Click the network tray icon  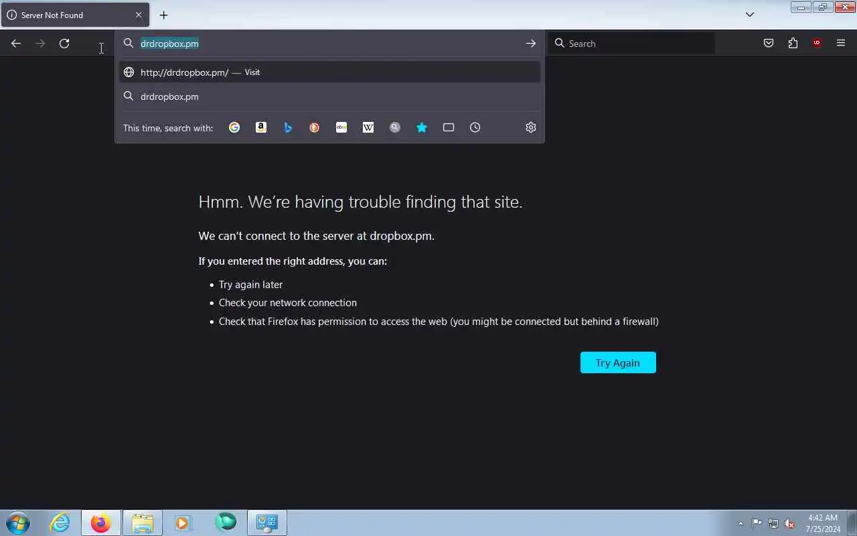click(x=773, y=523)
